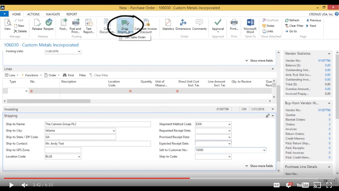Switch to the NAVIGATE ribbon tab
The width and height of the screenshot is (339, 191).
53,14
